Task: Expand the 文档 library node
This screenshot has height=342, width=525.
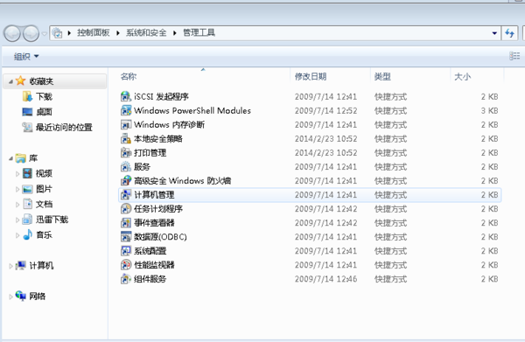Action: pos(17,205)
